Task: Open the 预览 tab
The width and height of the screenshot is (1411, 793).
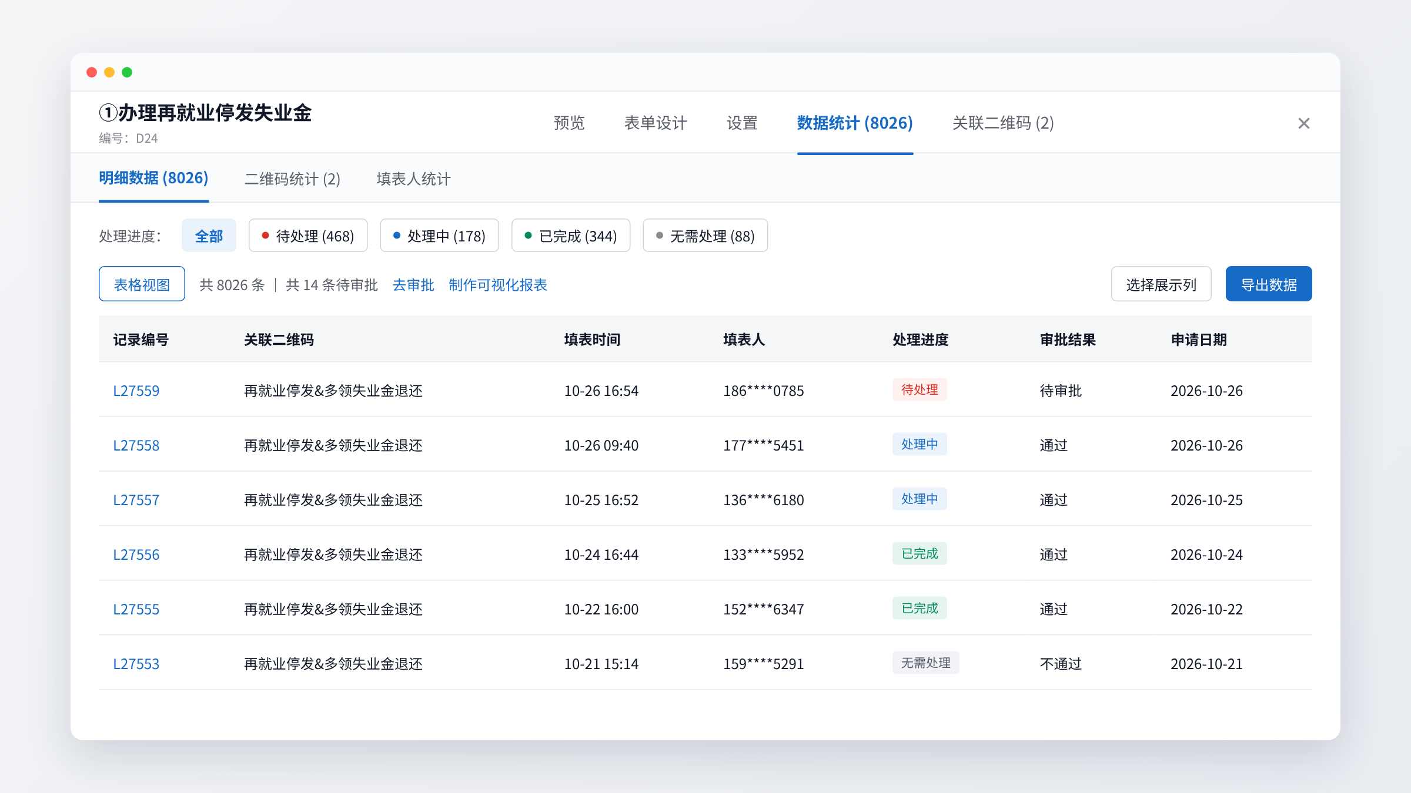Action: [x=569, y=123]
